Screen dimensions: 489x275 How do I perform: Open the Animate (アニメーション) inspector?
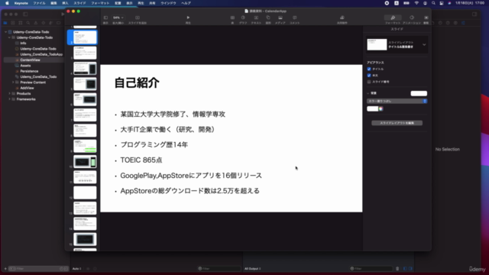click(x=412, y=18)
